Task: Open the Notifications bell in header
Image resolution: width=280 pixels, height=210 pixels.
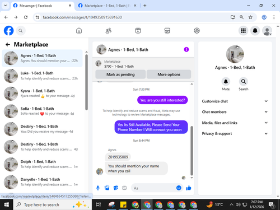Action: tap(255, 31)
